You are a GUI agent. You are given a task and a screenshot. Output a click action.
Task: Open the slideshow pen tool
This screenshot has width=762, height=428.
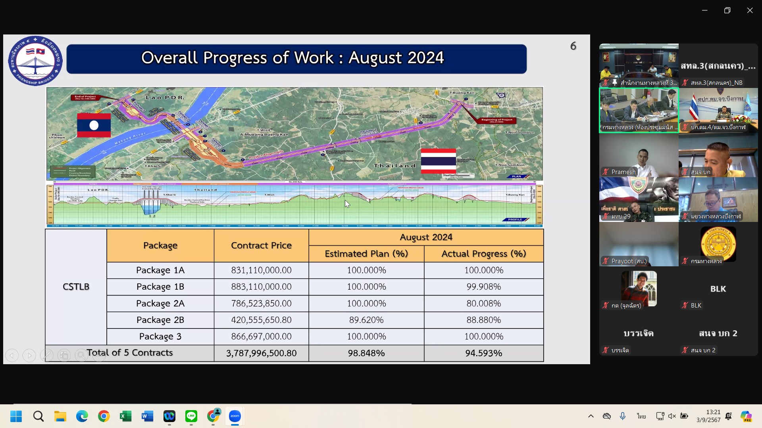coord(47,355)
